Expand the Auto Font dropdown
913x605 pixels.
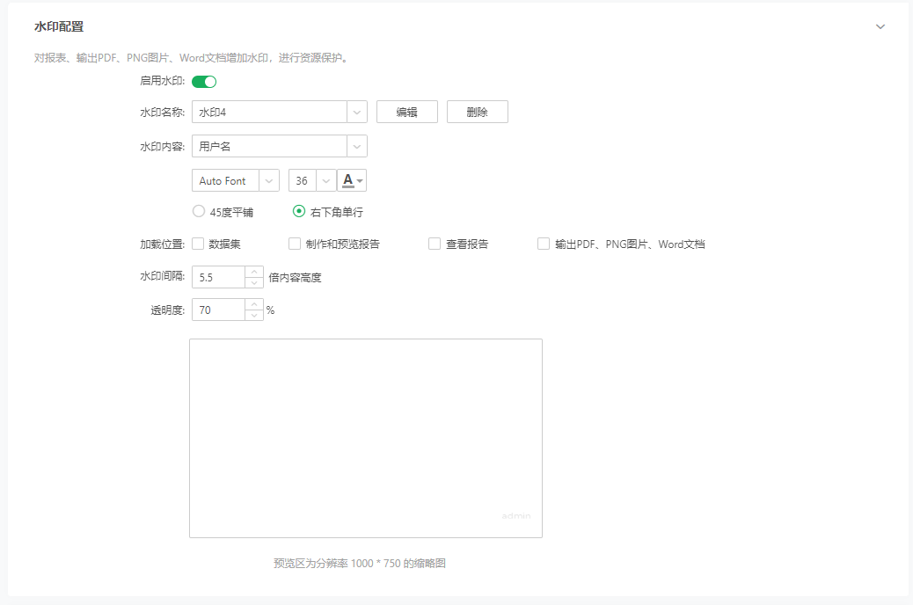pyautogui.click(x=269, y=180)
